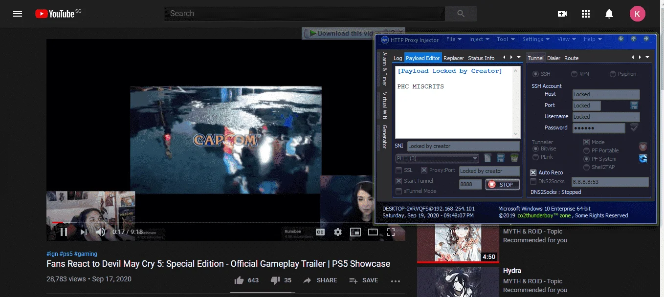The width and height of the screenshot is (664, 297).
Task: Go fullscreen on the video
Action: (x=391, y=232)
